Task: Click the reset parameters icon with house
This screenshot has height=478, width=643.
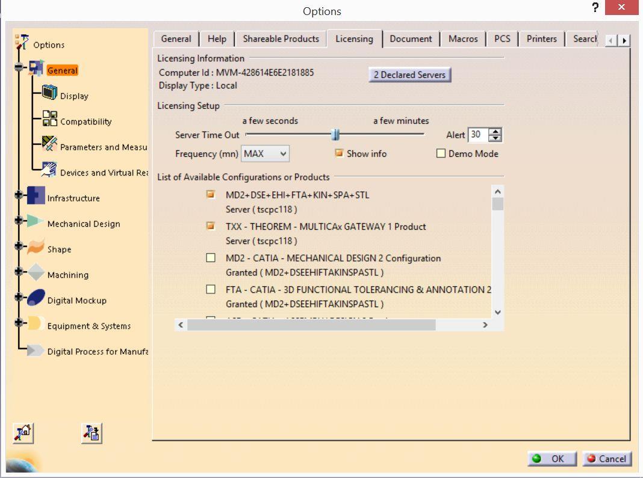Action: coord(23,433)
